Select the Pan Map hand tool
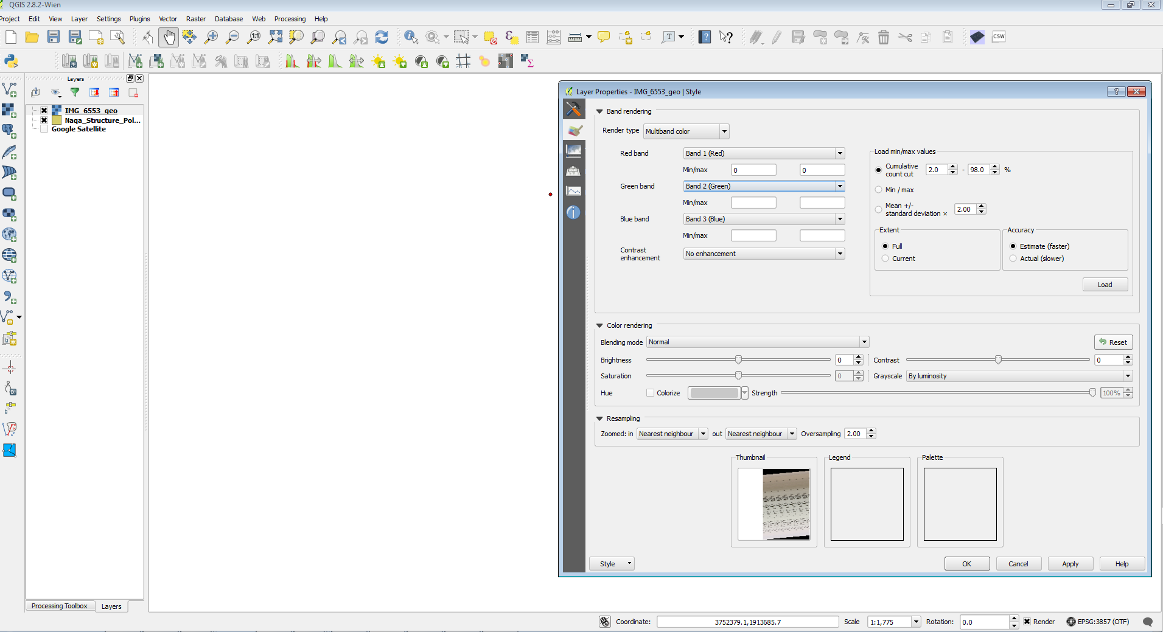Image resolution: width=1163 pixels, height=632 pixels. click(169, 37)
